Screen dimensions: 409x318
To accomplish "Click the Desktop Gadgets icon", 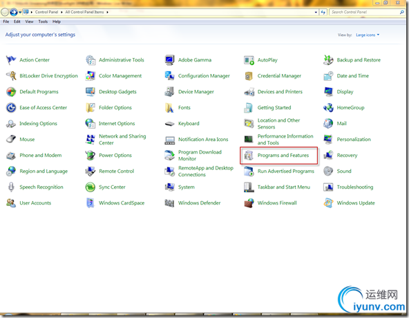I will (x=91, y=92).
